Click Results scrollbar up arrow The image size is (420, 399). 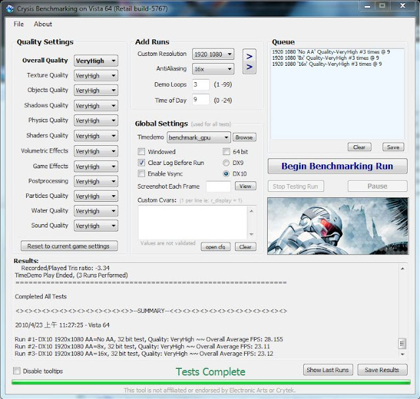[x=402, y=268]
